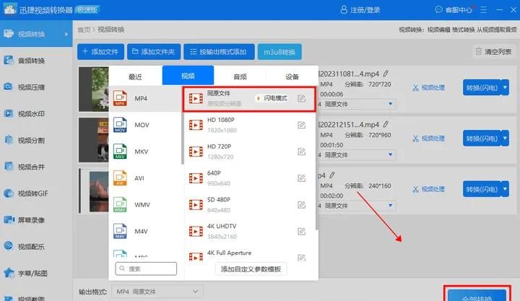Click 按输出格式添加 button
Image resolution: width=520 pixels, height=301 pixels.
tap(220, 52)
